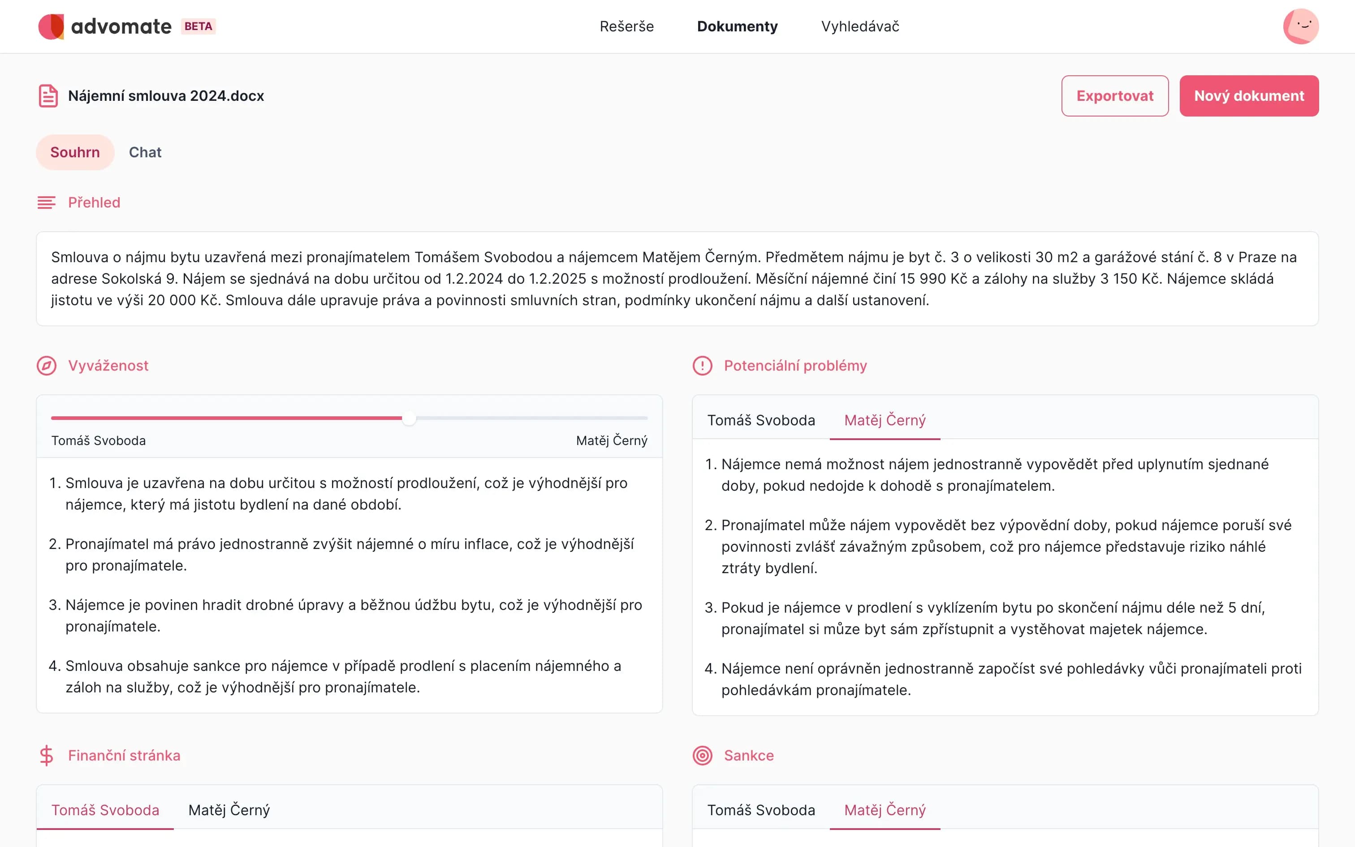Open the user avatar profile icon
Image resolution: width=1355 pixels, height=847 pixels.
coord(1300,26)
